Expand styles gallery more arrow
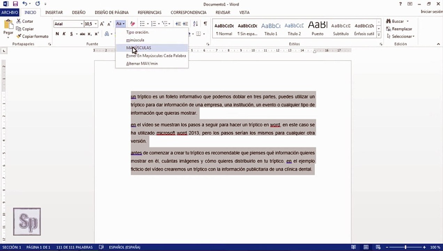 tap(379, 35)
